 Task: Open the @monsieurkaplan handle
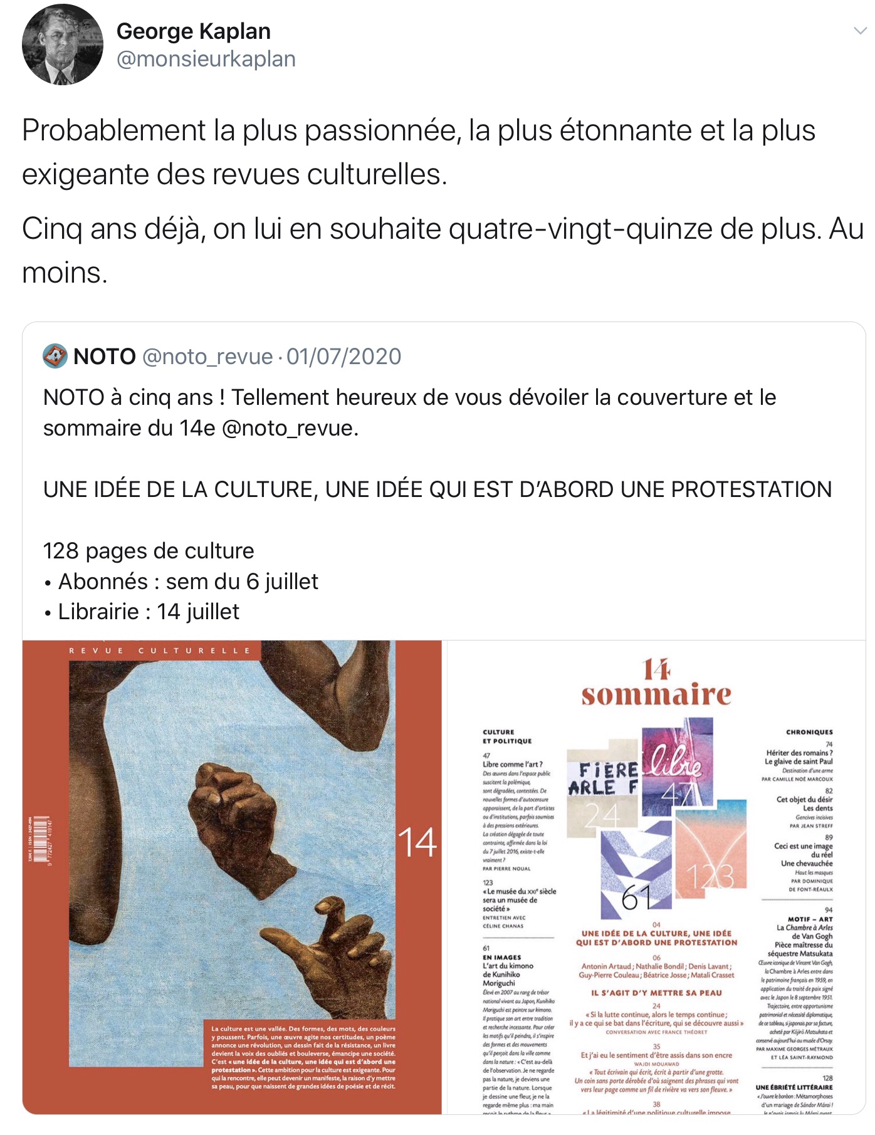206,59
